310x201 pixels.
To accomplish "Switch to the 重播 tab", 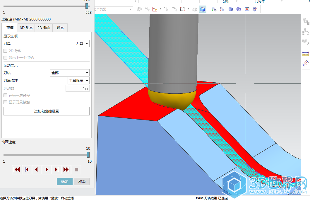I will tap(10, 28).
